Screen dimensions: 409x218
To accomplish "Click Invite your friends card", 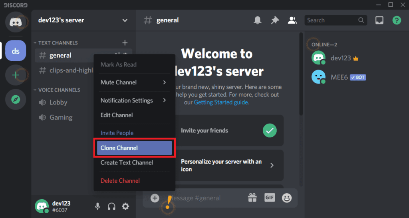I will [228, 130].
